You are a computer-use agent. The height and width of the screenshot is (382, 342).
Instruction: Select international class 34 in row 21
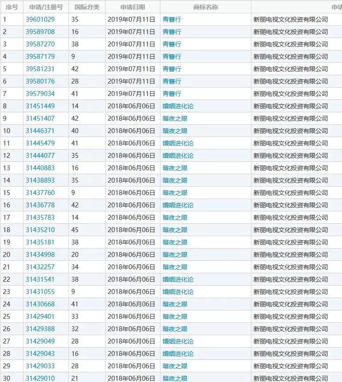(75, 267)
